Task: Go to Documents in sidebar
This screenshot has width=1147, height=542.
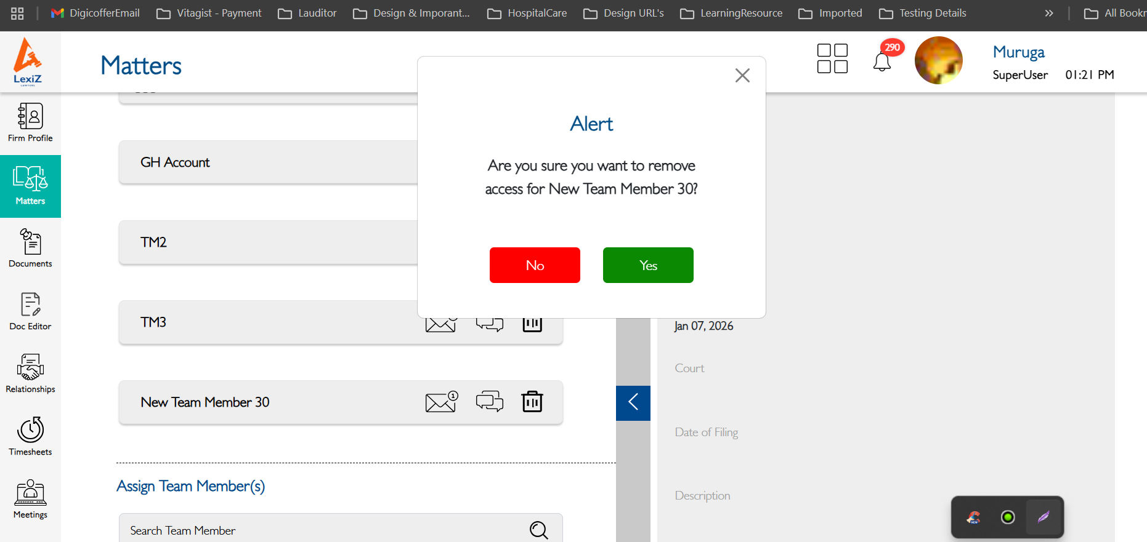Action: [x=30, y=249]
